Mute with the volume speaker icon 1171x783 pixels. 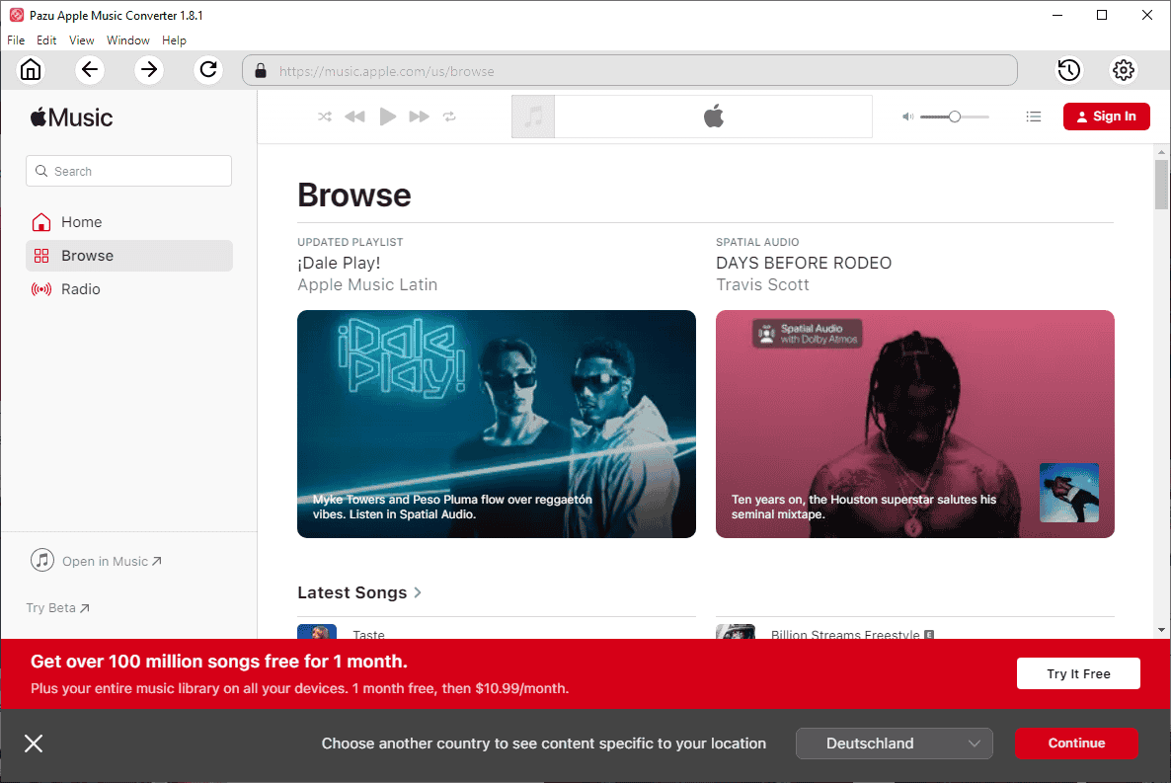(x=907, y=117)
